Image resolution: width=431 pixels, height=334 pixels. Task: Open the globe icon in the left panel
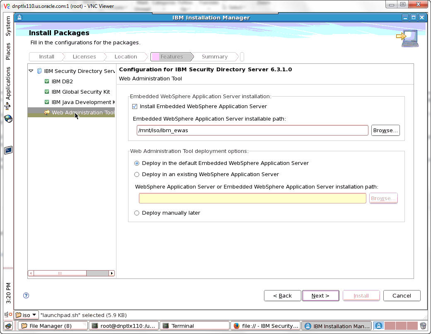pos(8,119)
